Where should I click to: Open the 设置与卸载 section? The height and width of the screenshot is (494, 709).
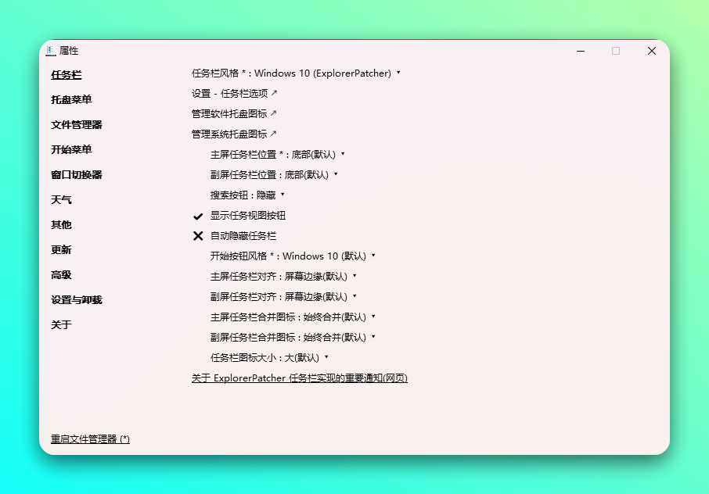[77, 299]
